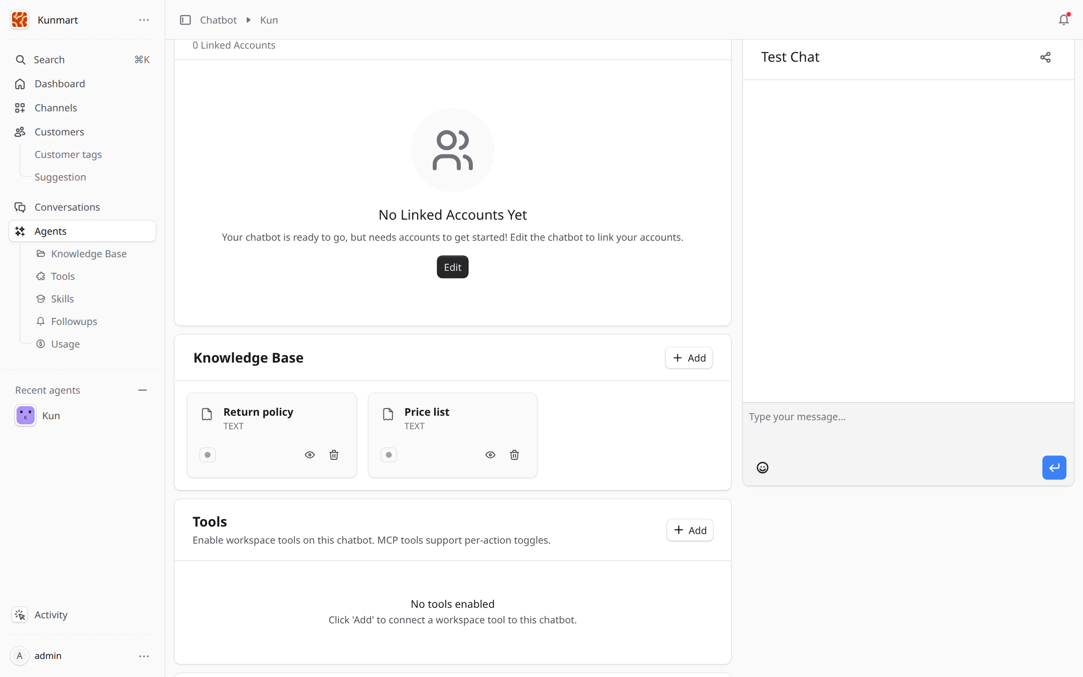
Task: Preview the Return policy document
Action: (310, 455)
